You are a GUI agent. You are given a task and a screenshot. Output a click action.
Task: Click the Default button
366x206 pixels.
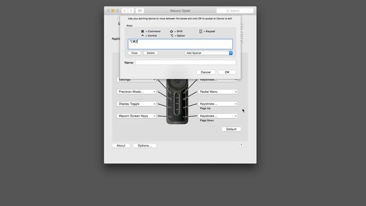[231, 129]
